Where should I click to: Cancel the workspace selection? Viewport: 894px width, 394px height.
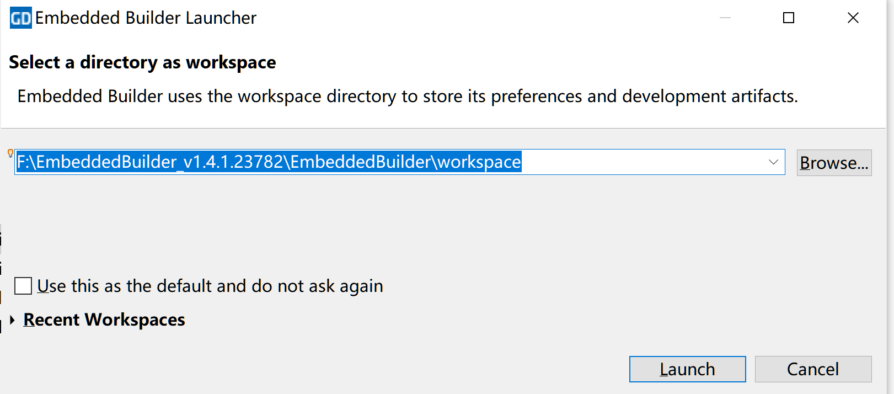click(x=813, y=369)
